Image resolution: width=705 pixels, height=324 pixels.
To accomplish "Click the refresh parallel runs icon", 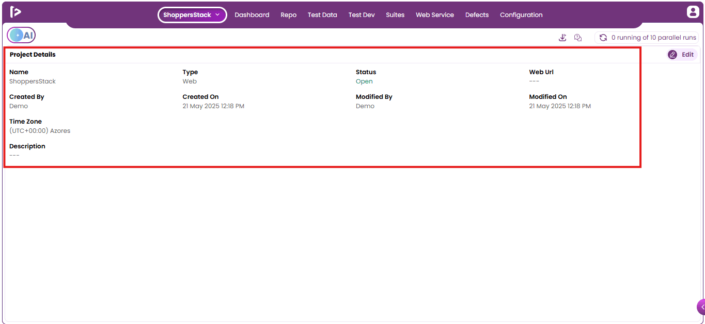I will 603,38.
